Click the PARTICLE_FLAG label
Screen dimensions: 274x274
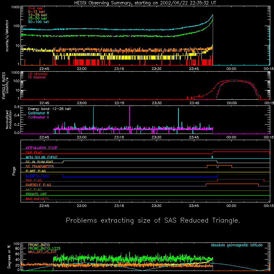coord(38,185)
